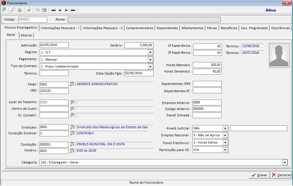Click the Horas Mensais field
Screen dimensions: 293x186
coord(207,65)
